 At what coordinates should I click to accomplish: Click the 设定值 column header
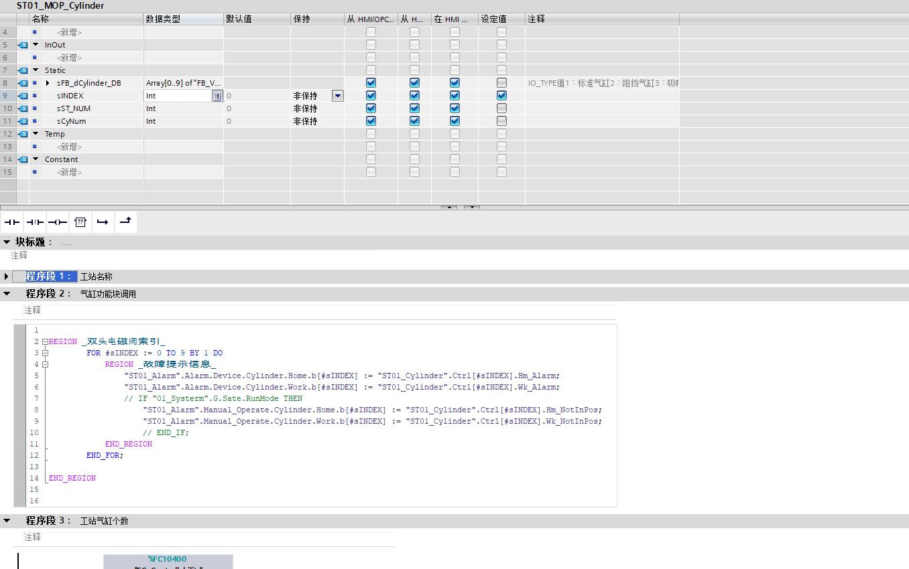point(501,19)
